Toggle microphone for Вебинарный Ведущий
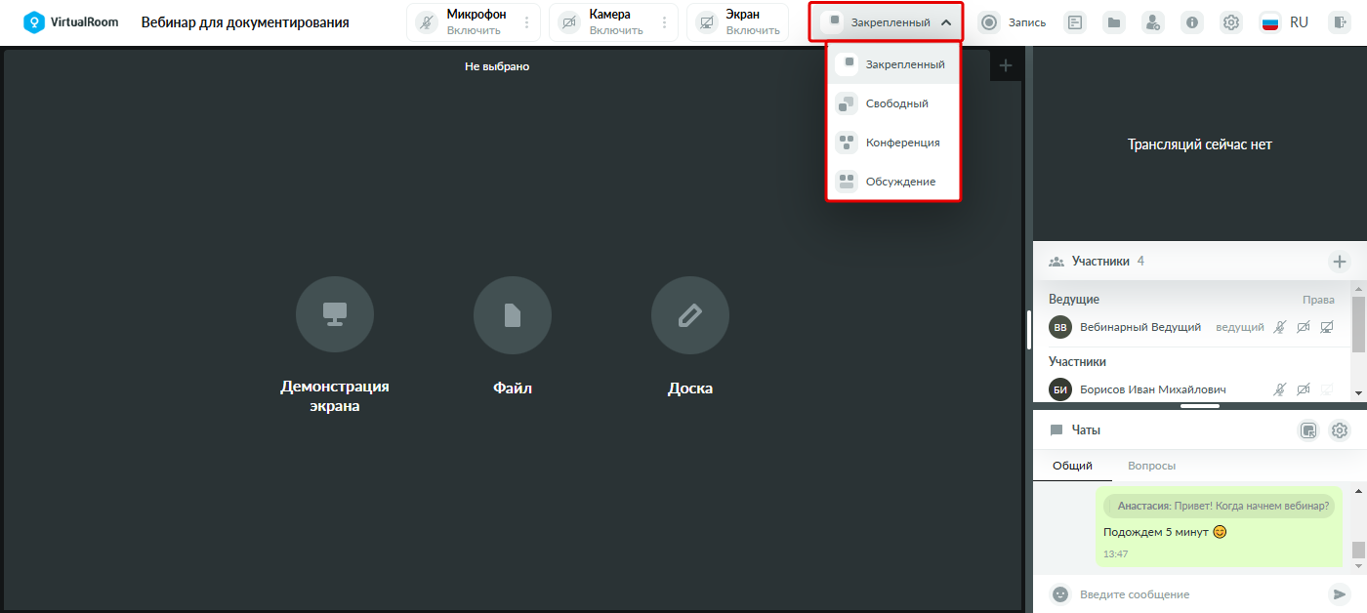The image size is (1367, 613). pos(1281,327)
